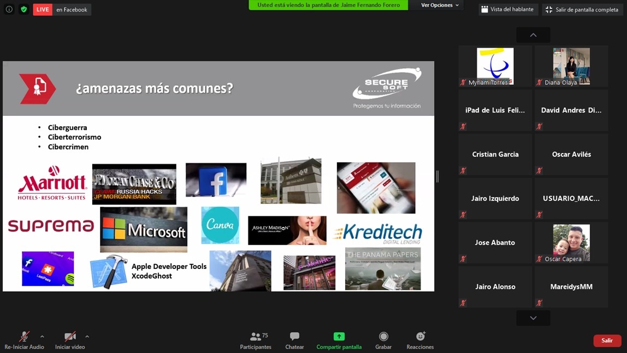Click the LIVE en Facebook indicator
Image resolution: width=627 pixels, height=353 pixels.
62,10
